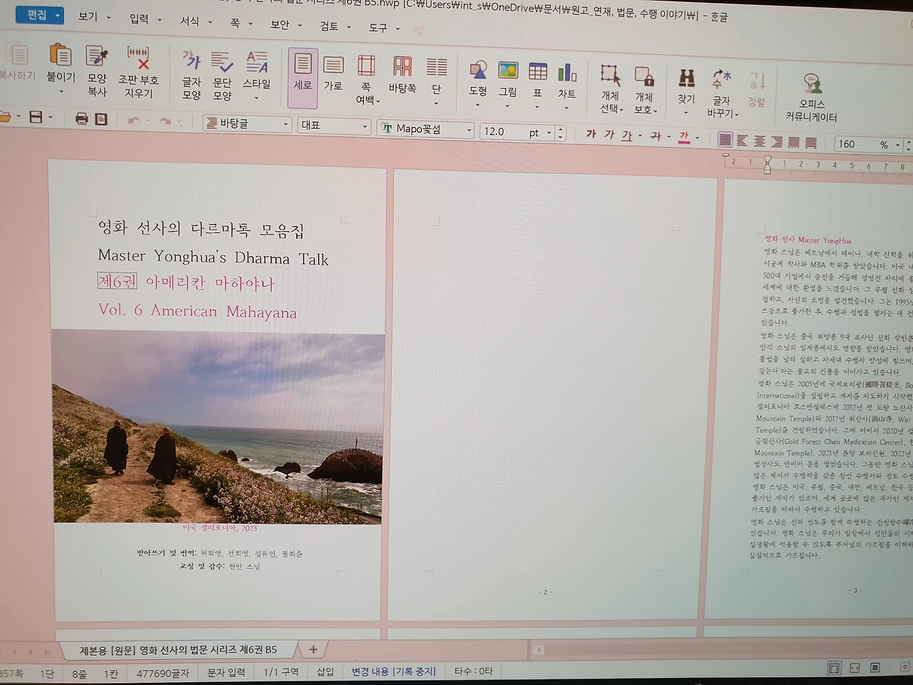
Task: Open the 대표 language dropdown
Action: (364, 127)
